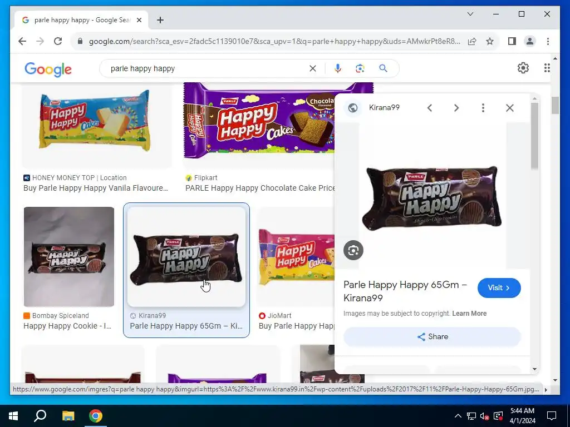Go to the Google homepage via logo
The image size is (570, 427).
pos(48,69)
